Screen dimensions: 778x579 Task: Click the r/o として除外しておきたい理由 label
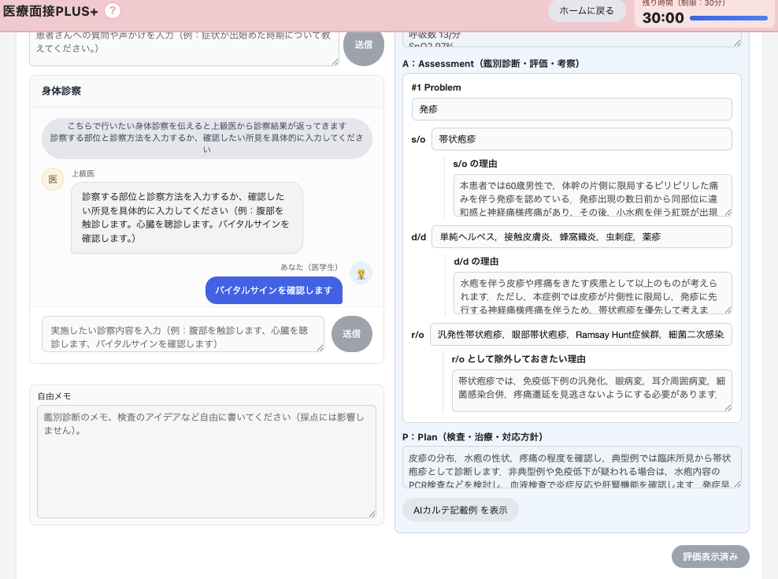(518, 359)
